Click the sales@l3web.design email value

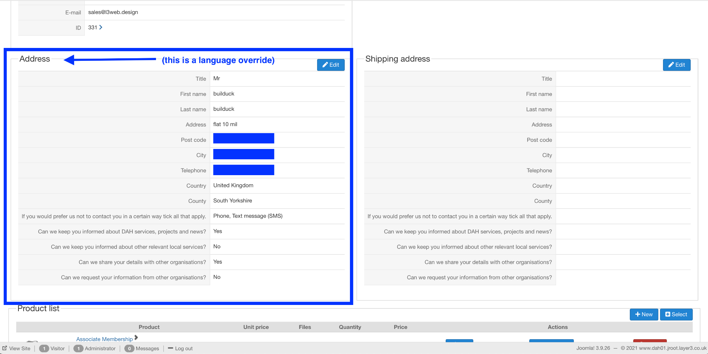click(x=113, y=12)
